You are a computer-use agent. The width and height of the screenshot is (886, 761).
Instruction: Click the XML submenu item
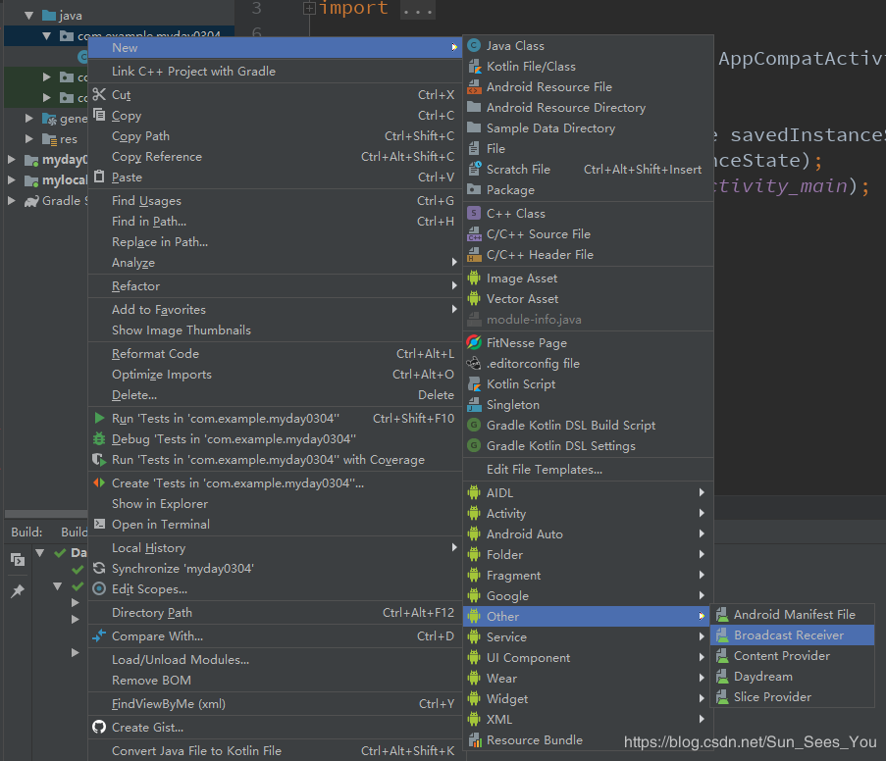pyautogui.click(x=588, y=720)
